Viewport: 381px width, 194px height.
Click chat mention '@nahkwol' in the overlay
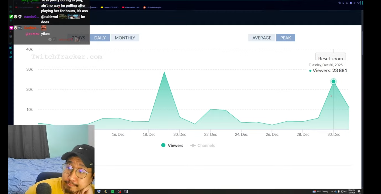pos(50,17)
